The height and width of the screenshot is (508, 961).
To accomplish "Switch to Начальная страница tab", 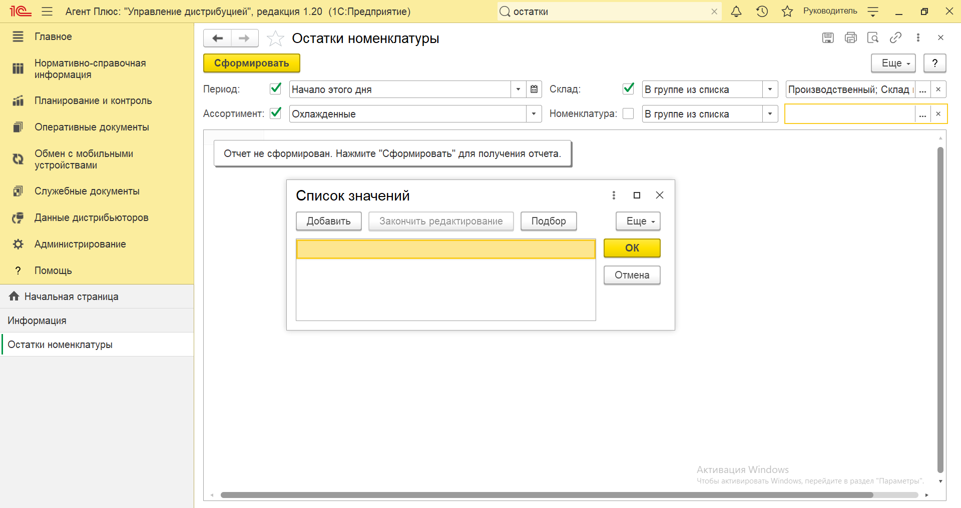I will (97, 296).
